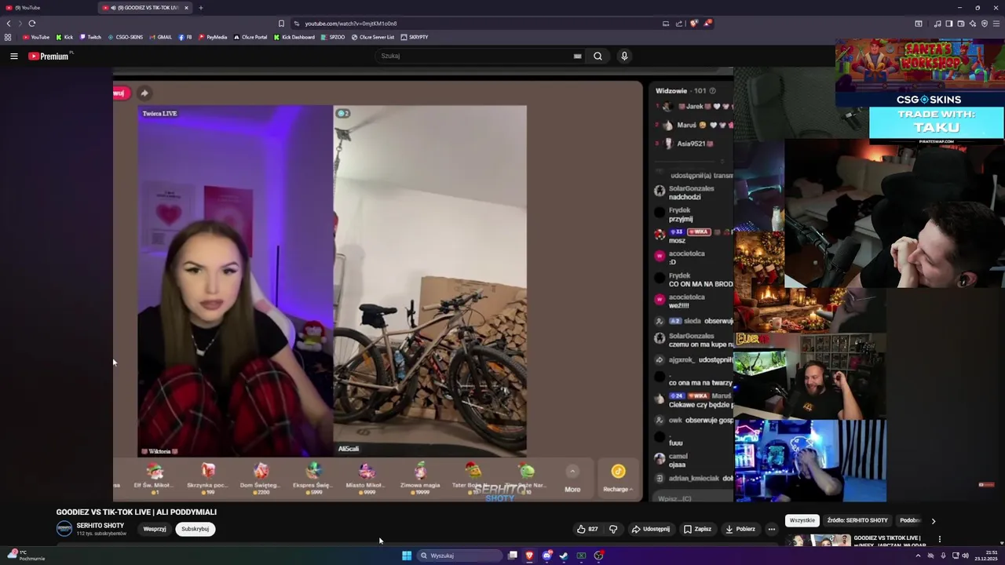Open the Cfx.re Portal bookmark
The width and height of the screenshot is (1005, 565).
(250, 37)
